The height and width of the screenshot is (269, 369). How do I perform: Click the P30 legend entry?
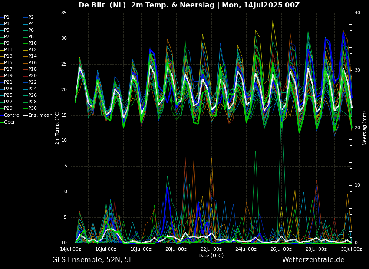tap(33, 108)
